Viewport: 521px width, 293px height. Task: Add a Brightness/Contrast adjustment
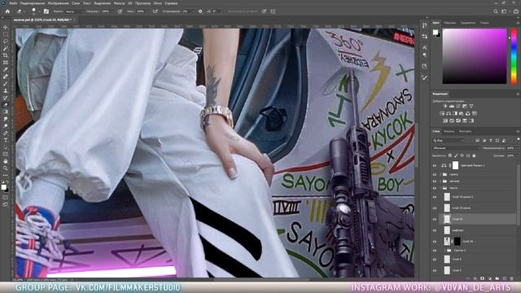click(x=445, y=107)
